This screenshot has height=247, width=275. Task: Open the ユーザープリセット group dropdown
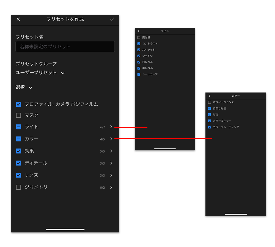coord(40,73)
